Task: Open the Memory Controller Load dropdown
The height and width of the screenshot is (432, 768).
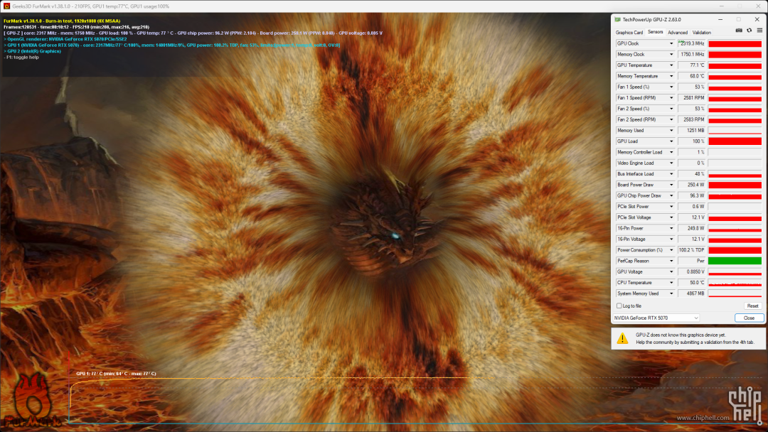Action: [671, 152]
